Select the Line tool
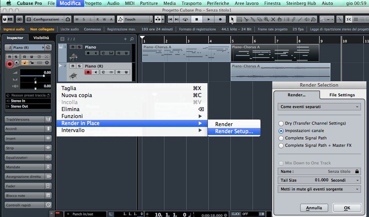Image resolution: width=369 pixels, height=217 pixels. click(x=300, y=19)
